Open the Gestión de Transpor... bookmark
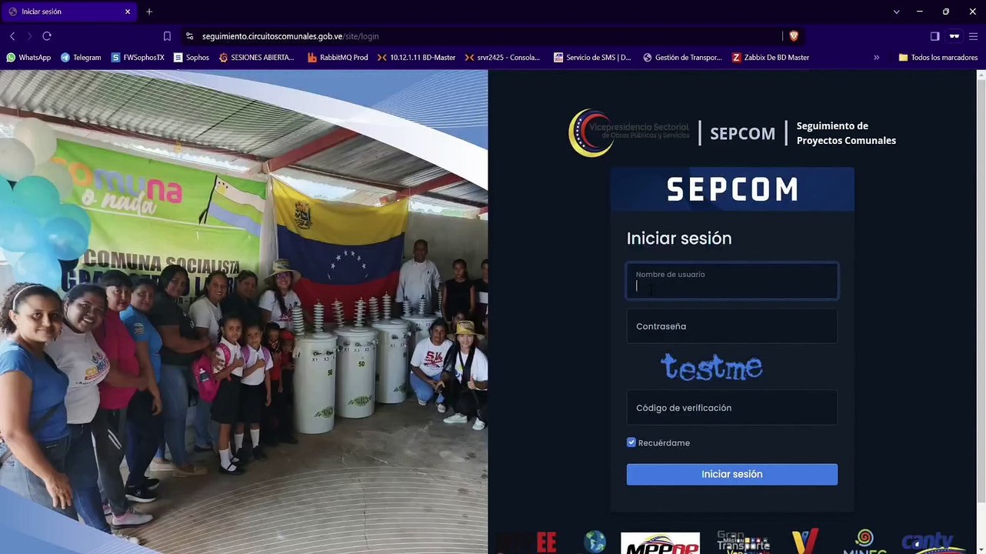Viewport: 986px width, 554px height. [682, 58]
